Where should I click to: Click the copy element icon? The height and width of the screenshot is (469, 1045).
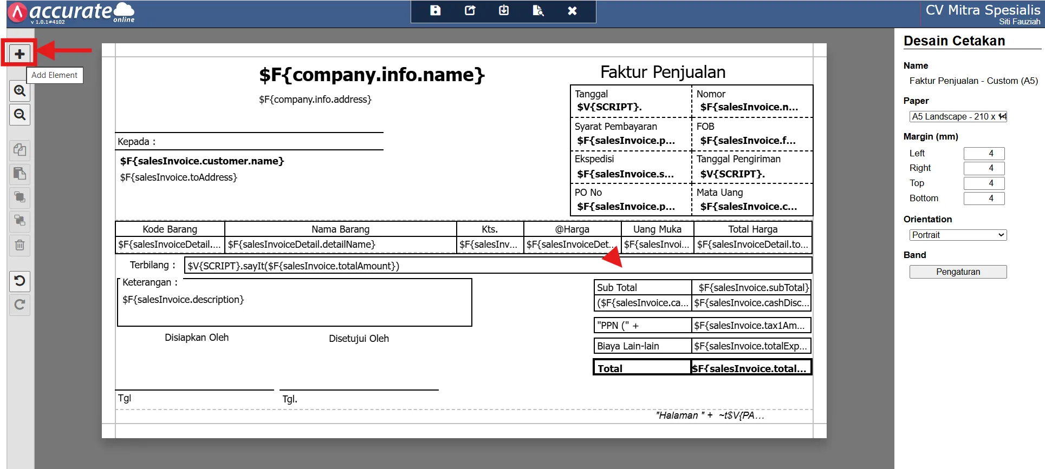coord(20,150)
